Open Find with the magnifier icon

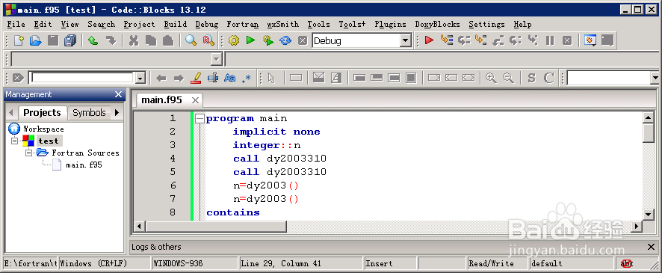(191, 40)
